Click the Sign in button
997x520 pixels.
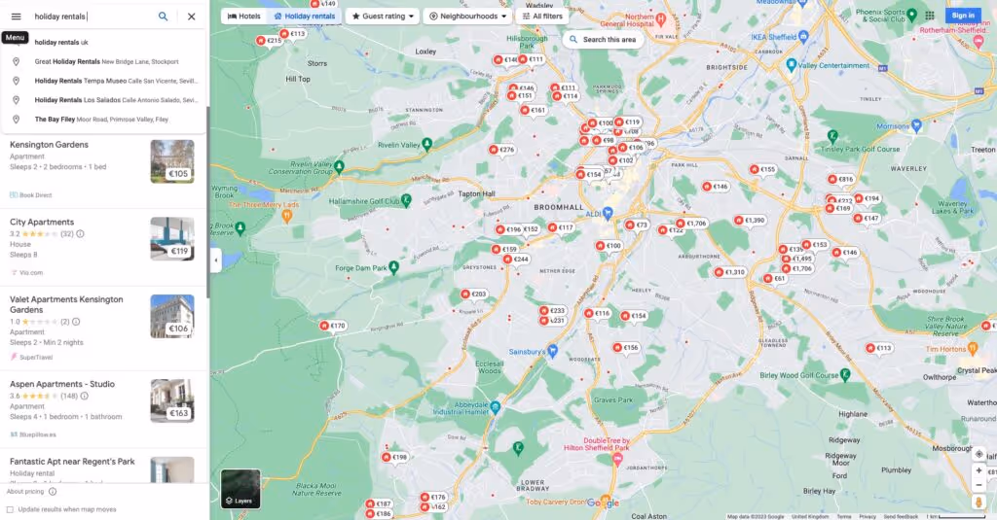coord(963,16)
